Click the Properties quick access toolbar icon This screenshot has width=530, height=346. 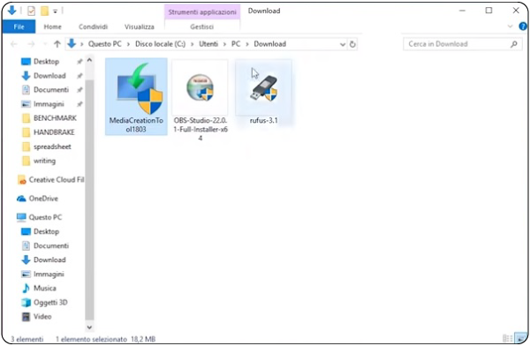pyautogui.click(x=31, y=11)
